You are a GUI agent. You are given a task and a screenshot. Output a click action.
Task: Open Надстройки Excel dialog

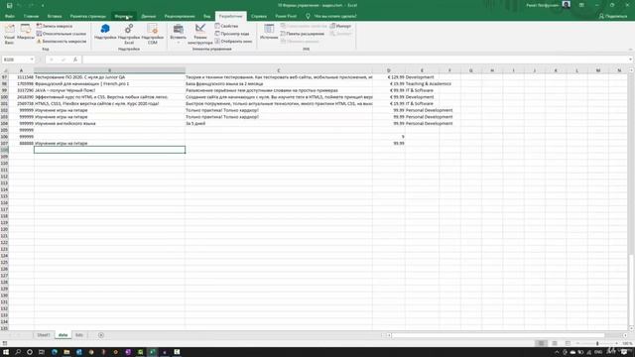[x=129, y=34]
